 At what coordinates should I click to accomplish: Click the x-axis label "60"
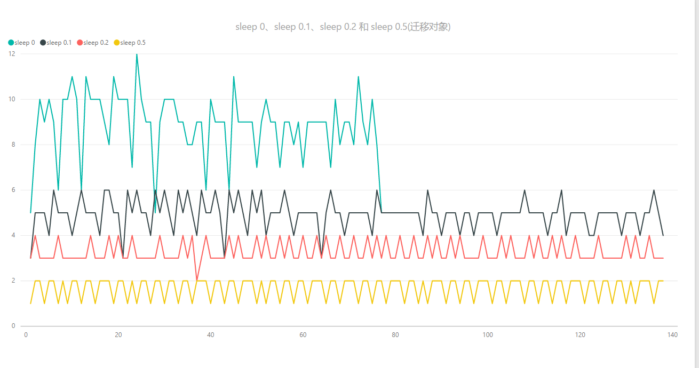303,335
